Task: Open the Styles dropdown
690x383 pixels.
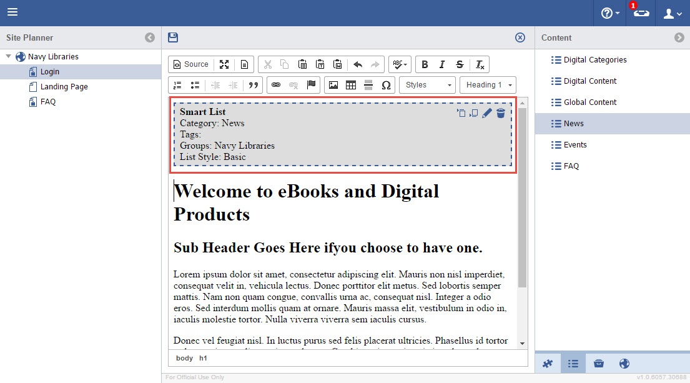Action: click(427, 85)
